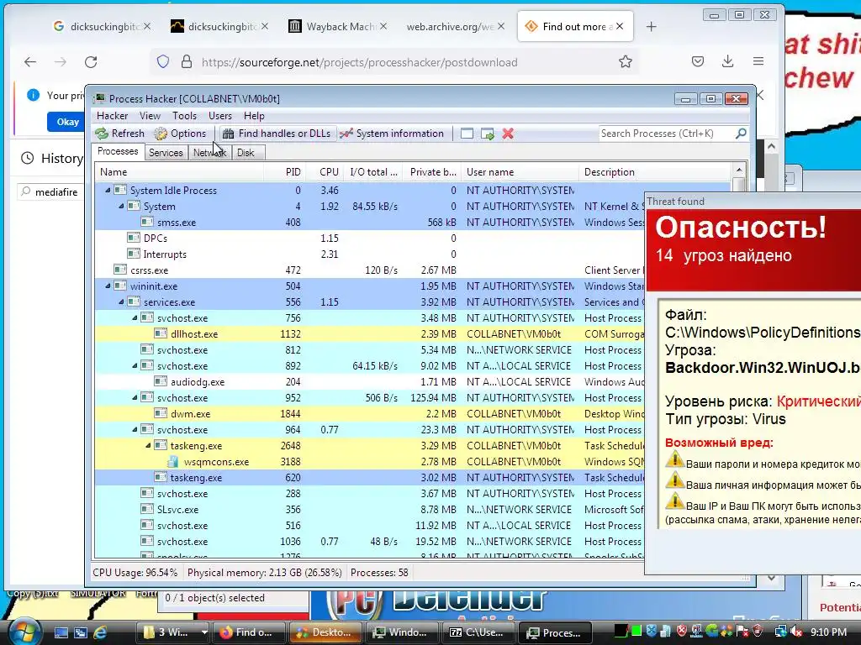The height and width of the screenshot is (645, 861).
Task: Open the Tools menu
Action: click(184, 116)
